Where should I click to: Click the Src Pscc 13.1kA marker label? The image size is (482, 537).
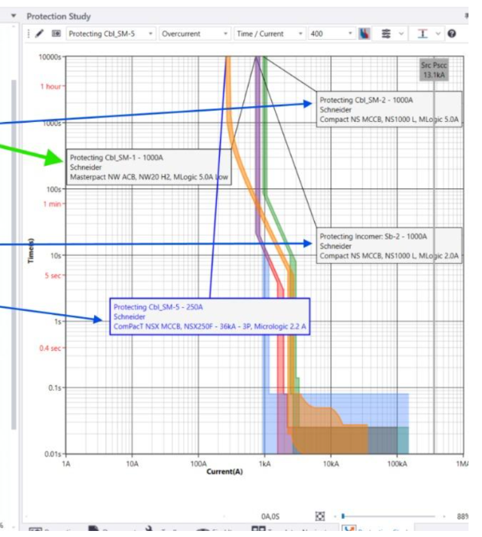click(434, 70)
